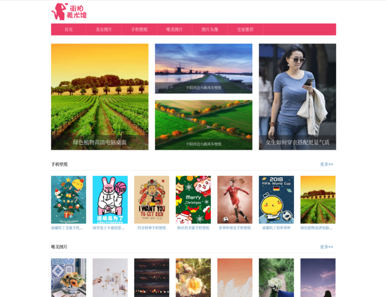The image size is (386, 297).
Task: Open the 宅家推荐 navigation item
Action: point(245,30)
